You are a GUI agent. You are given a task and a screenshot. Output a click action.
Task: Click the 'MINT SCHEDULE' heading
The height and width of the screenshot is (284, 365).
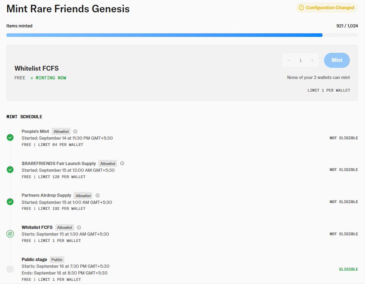(x=24, y=117)
